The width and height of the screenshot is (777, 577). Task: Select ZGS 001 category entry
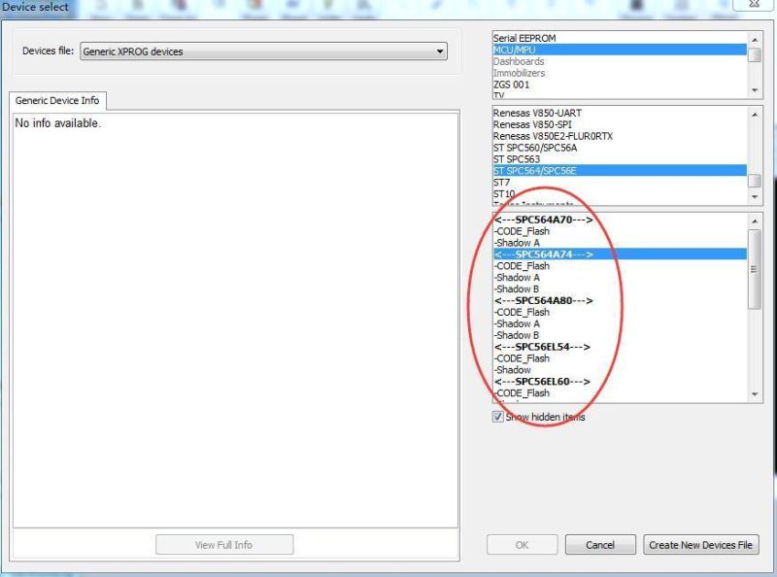[620, 85]
